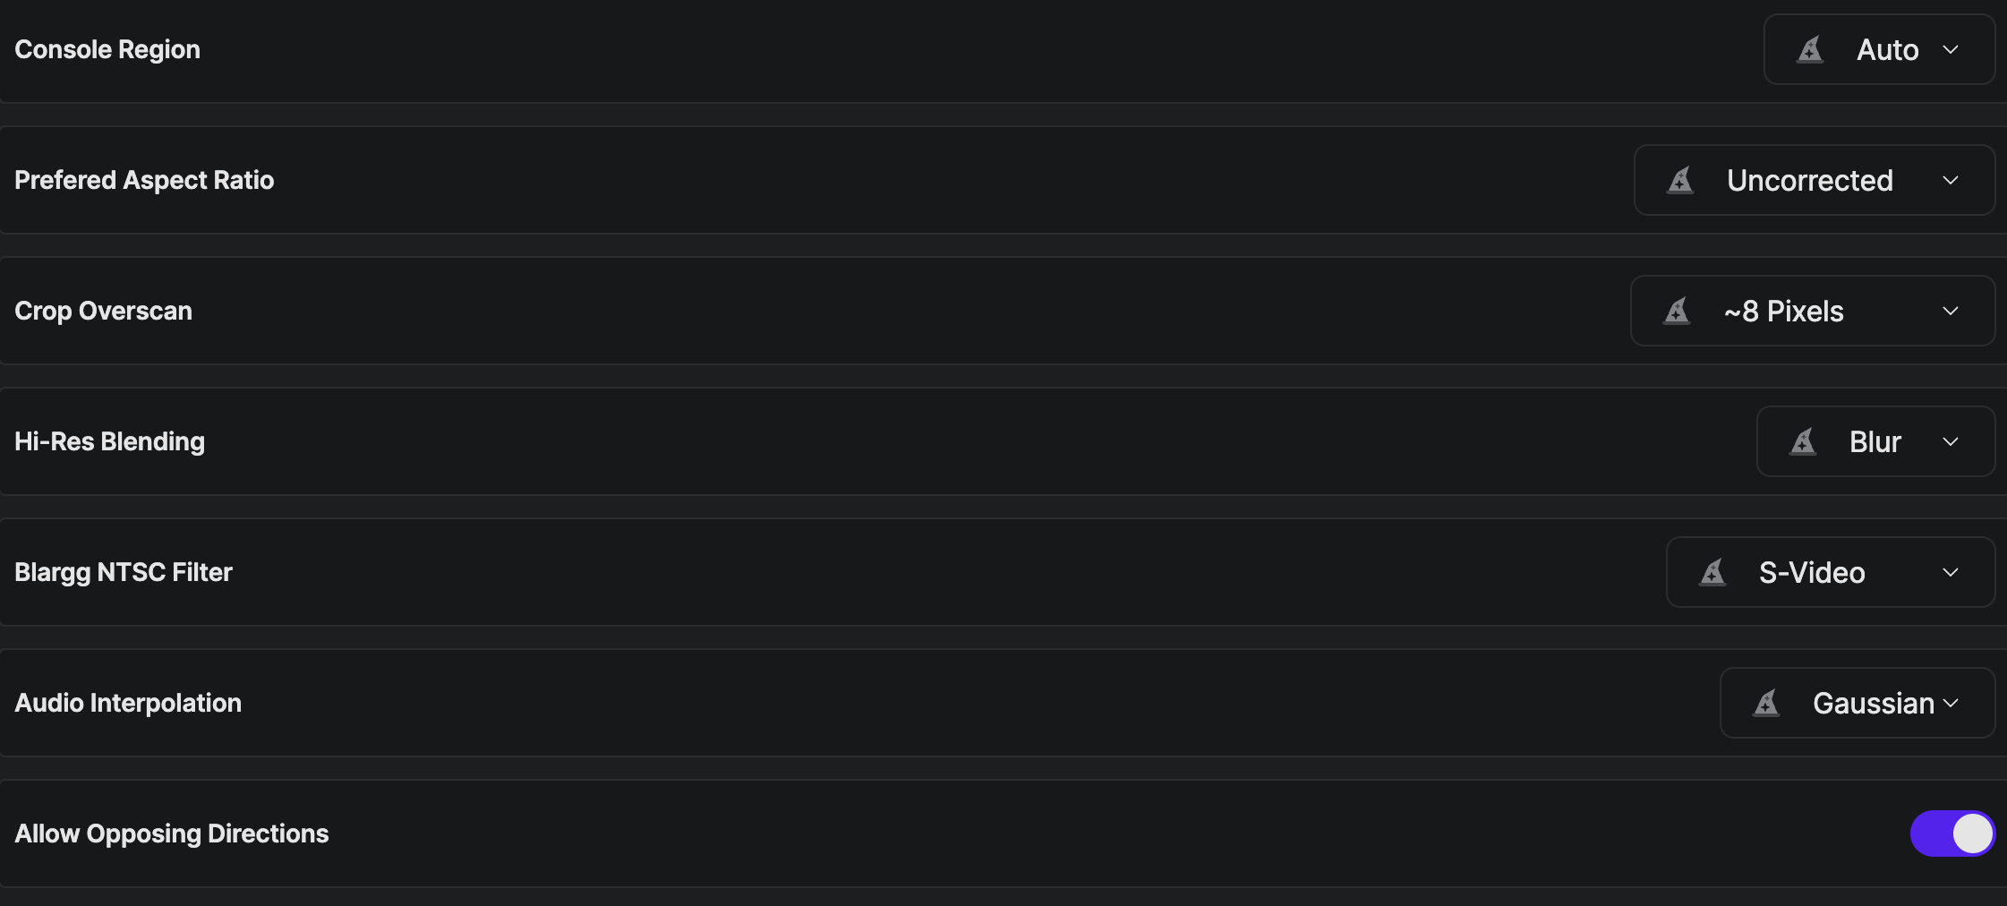Open the Blargg NTSC Filter chevron
The width and height of the screenshot is (2007, 906).
pos(1951,572)
